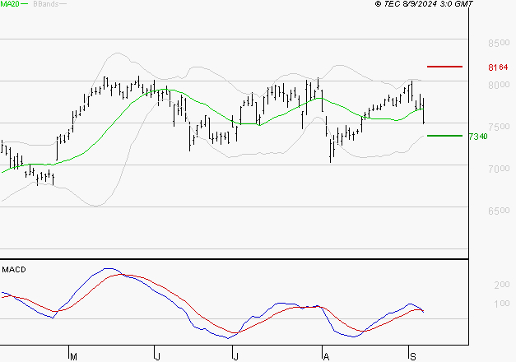This screenshot has width=516, height=362.
Task: Click the 7000 price axis label
Action: pyautogui.click(x=499, y=169)
